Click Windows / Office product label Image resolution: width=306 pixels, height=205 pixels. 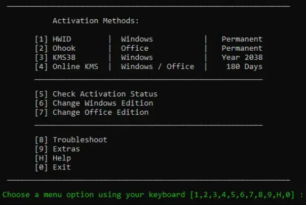pos(158,66)
